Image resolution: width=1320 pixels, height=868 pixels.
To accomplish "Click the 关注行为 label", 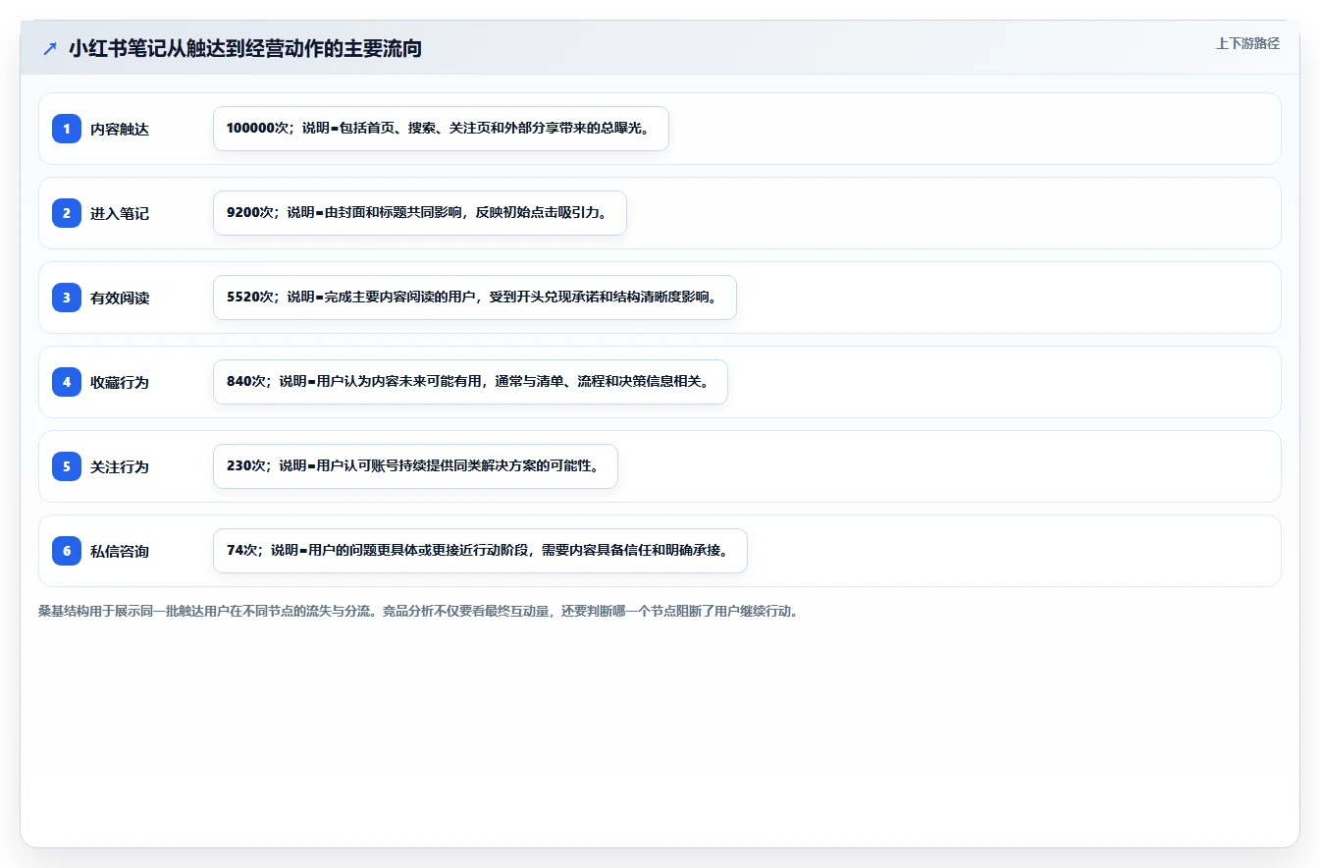I will (120, 466).
